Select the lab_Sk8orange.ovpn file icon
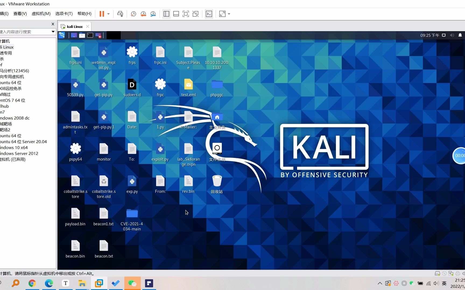Screen dimensions: 465x290 click(x=188, y=154)
